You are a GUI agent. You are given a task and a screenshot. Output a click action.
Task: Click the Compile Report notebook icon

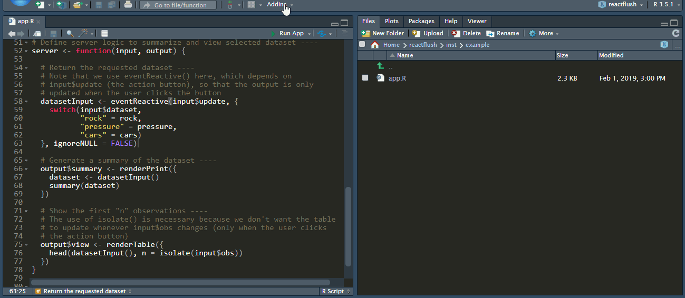tap(104, 33)
